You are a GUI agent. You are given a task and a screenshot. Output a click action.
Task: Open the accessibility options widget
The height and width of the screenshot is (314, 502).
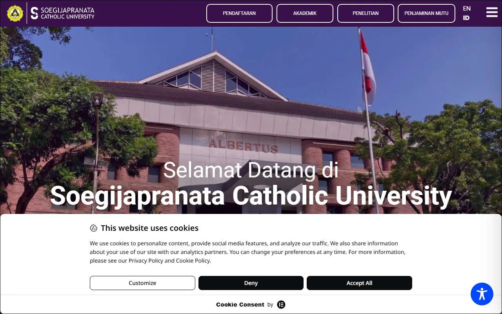tap(482, 294)
